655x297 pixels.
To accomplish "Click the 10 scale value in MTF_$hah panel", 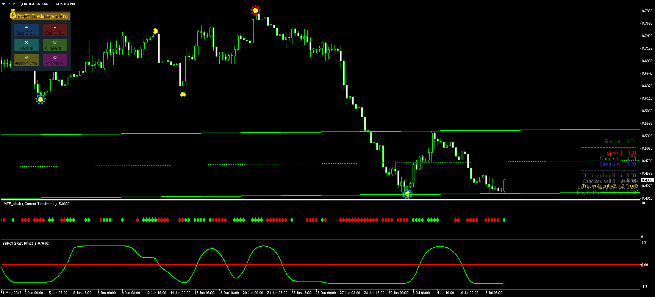I will pyautogui.click(x=643, y=203).
